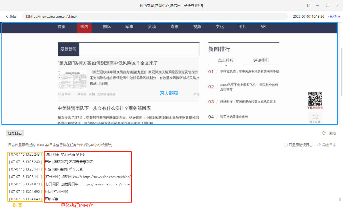The width and height of the screenshot is (343, 210).
Task: Enable the 只显示错误日志 checkbox
Action: [286, 145]
